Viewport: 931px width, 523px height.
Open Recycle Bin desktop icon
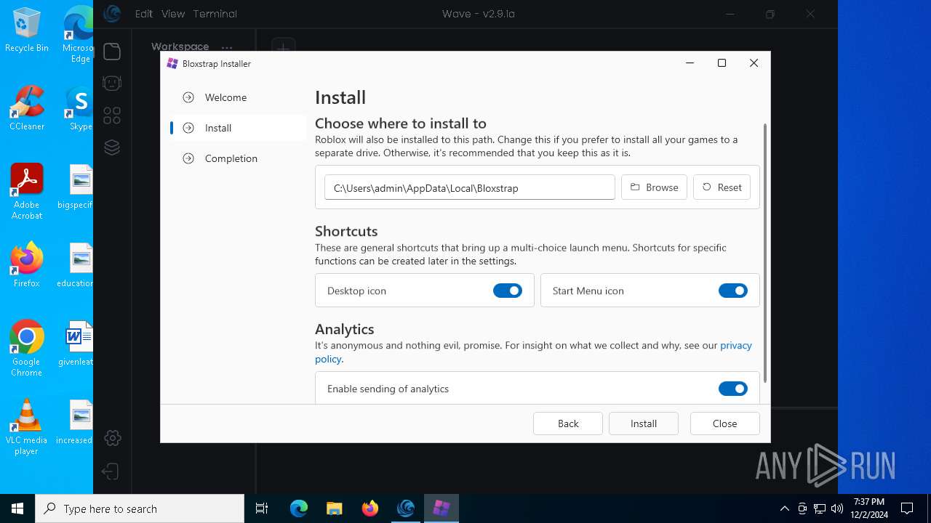tap(27, 30)
